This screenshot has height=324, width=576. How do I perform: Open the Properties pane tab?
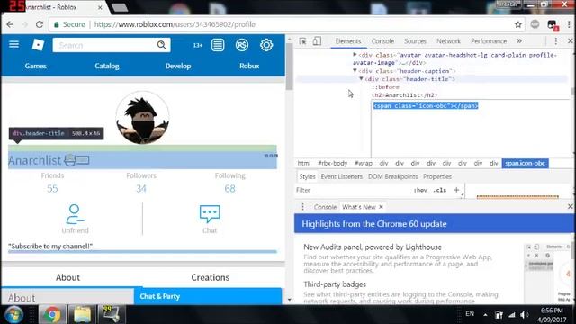[x=437, y=176]
